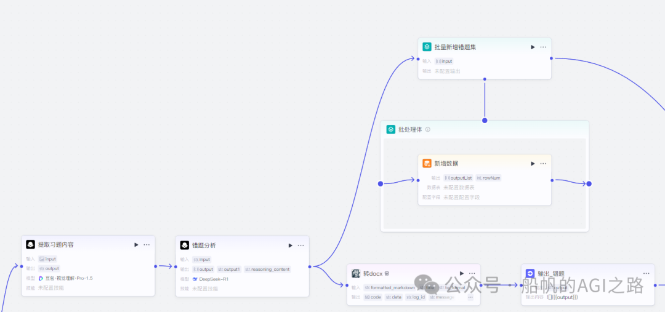Test-run the 批量新增错题集 node

(533, 47)
